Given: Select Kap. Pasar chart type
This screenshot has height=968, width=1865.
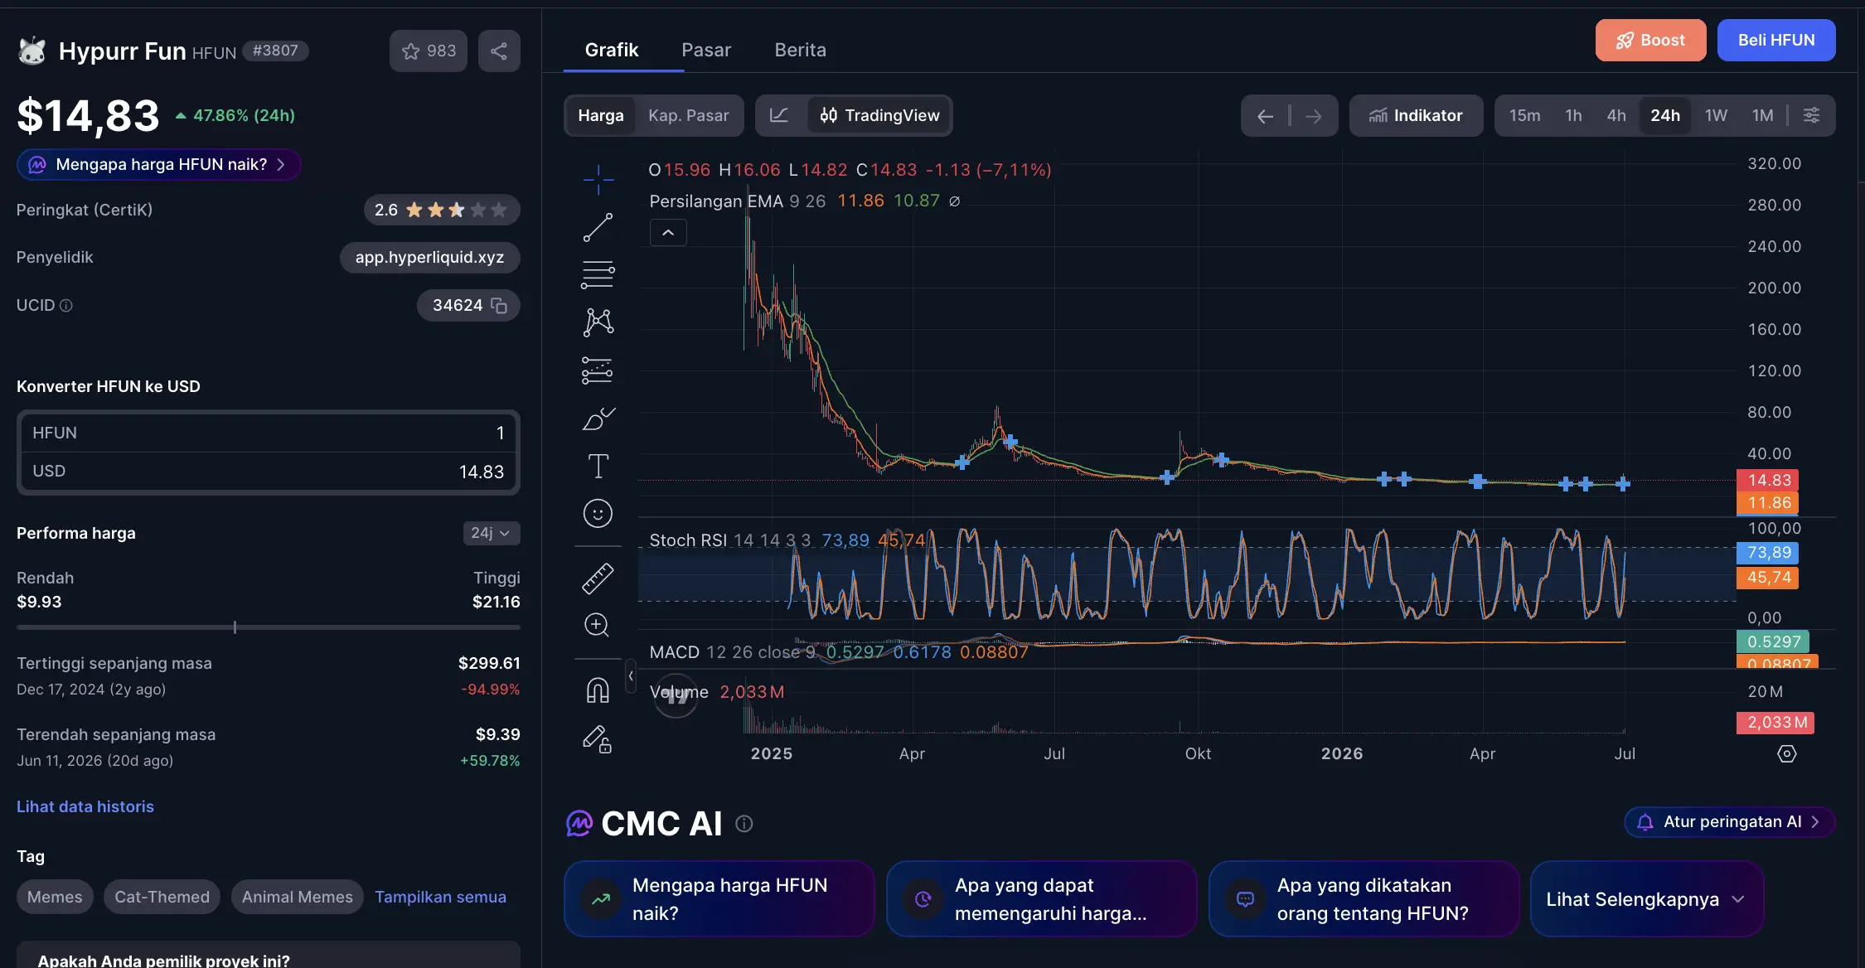Looking at the screenshot, I should 688,115.
